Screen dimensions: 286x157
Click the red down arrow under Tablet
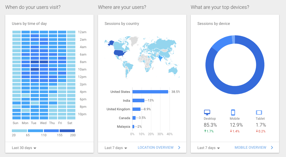pyautogui.click(x=257, y=131)
